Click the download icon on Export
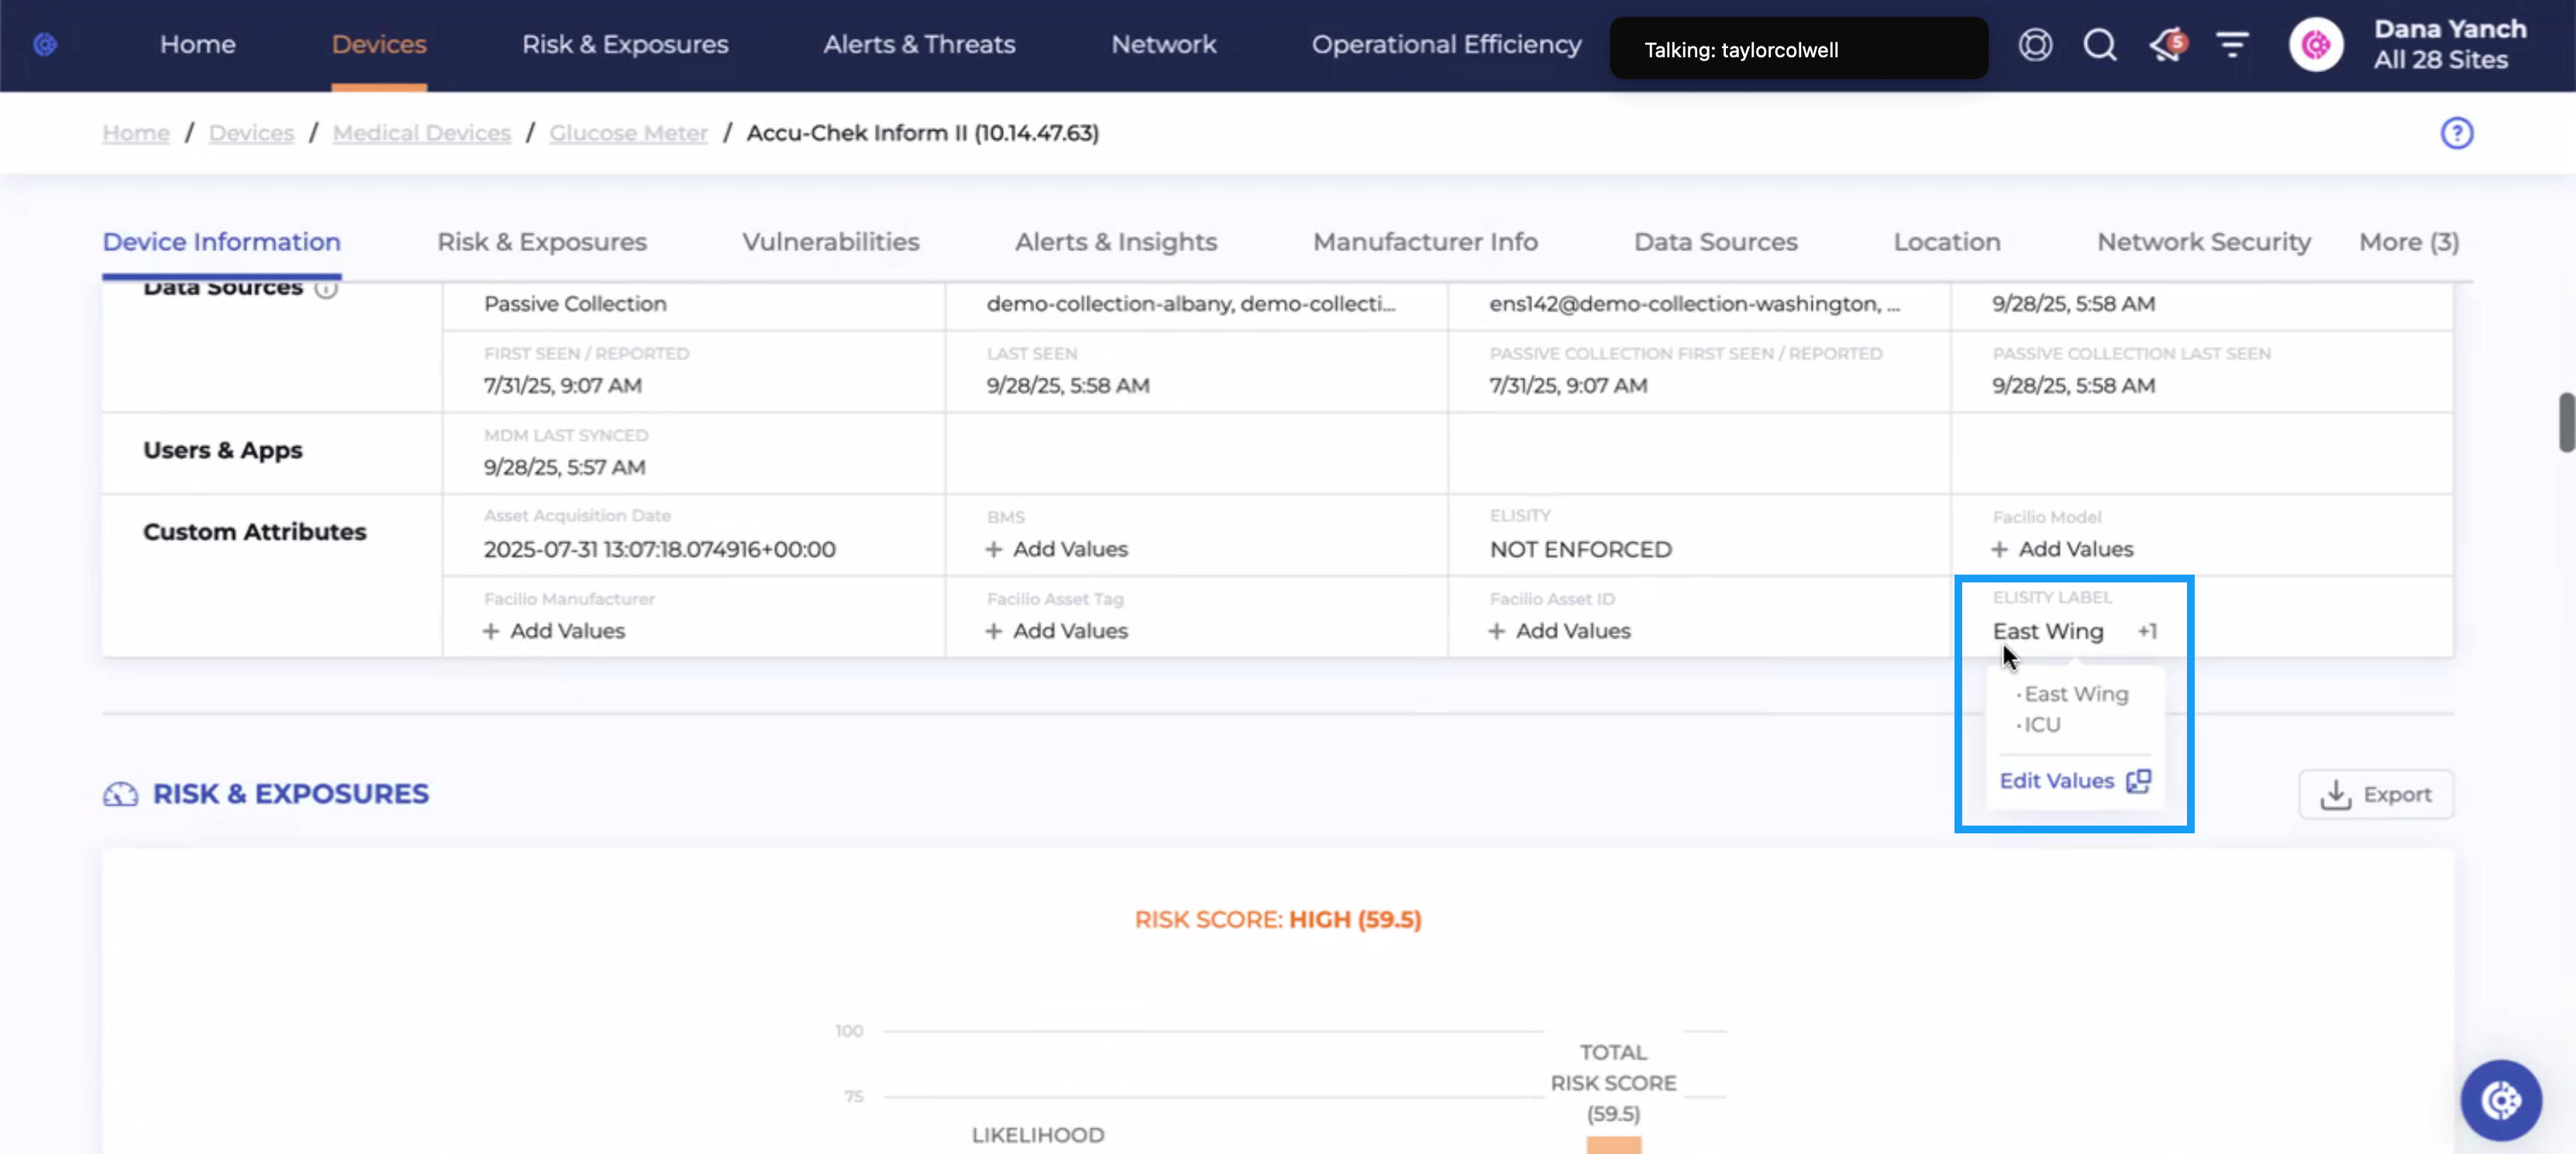Image resolution: width=2576 pixels, height=1154 pixels. click(2335, 795)
